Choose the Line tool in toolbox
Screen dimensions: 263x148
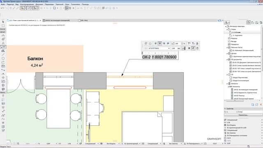(x=3, y=55)
